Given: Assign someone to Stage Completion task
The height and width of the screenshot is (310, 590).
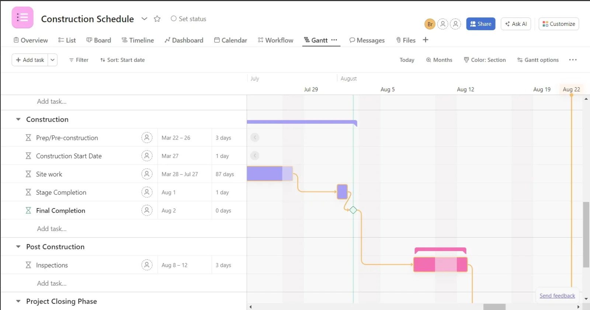Looking at the screenshot, I should pos(147,192).
